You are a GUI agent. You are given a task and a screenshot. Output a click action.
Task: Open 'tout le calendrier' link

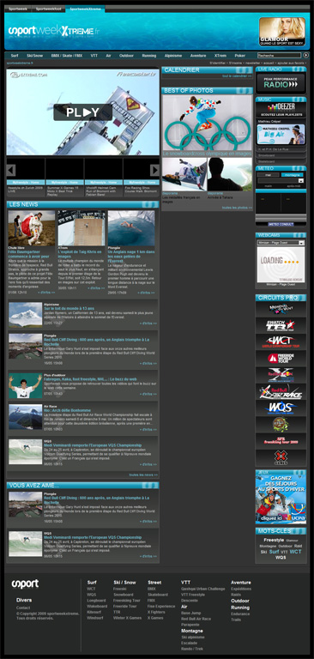click(x=237, y=76)
